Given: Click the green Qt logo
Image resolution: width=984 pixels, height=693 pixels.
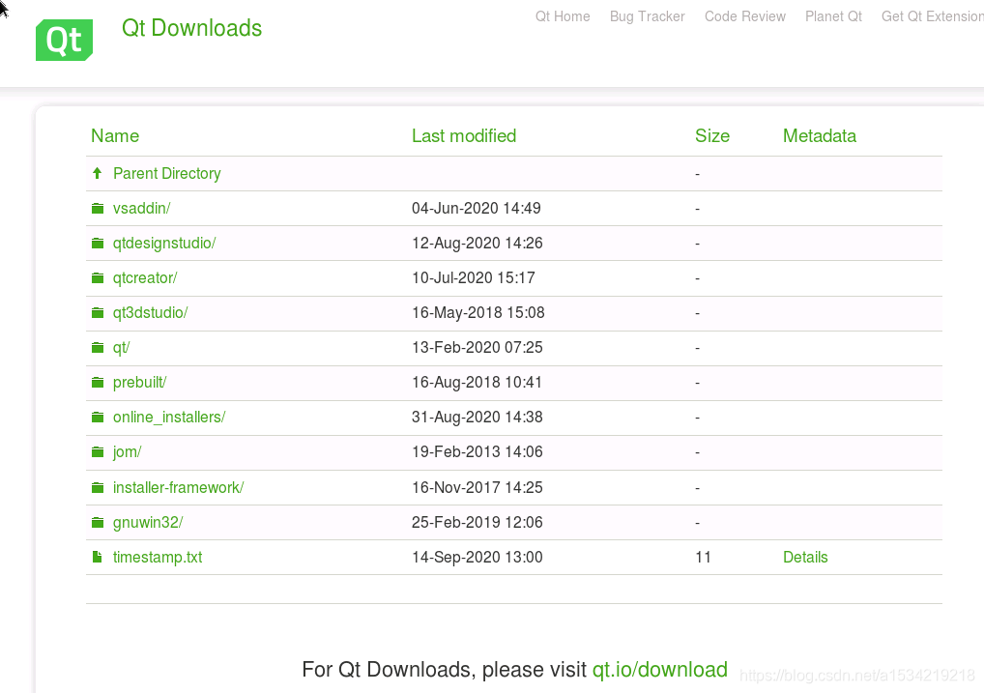Looking at the screenshot, I should point(64,41).
